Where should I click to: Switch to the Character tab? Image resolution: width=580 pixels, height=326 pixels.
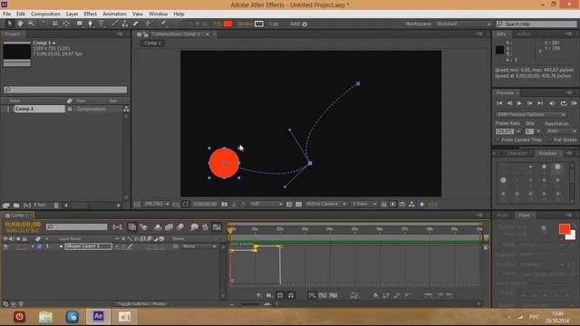click(x=517, y=153)
